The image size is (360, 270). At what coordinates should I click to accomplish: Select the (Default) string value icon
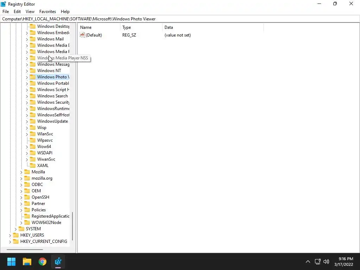point(82,35)
